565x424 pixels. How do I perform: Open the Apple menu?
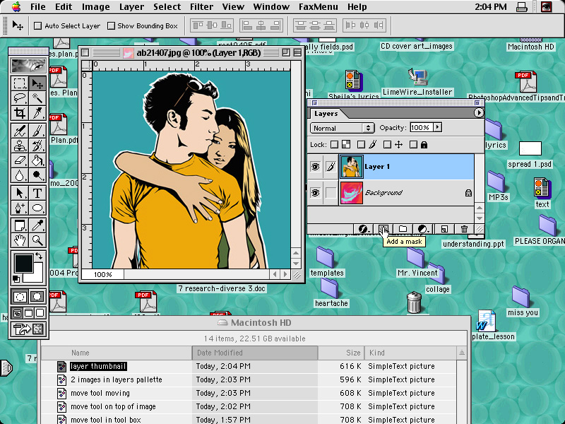coord(16,7)
